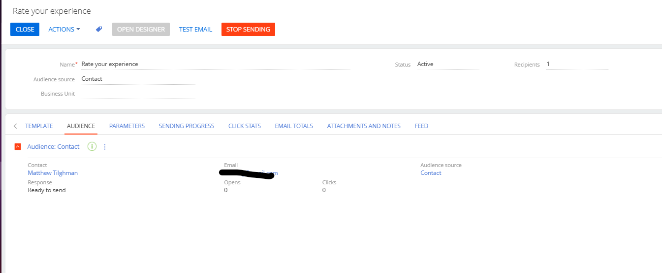Image resolution: width=662 pixels, height=273 pixels.
Task: View the Click Stats tab
Action: click(x=245, y=126)
